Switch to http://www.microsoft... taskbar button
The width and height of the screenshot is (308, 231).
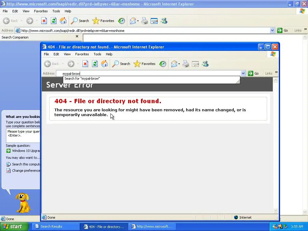coord(152,226)
